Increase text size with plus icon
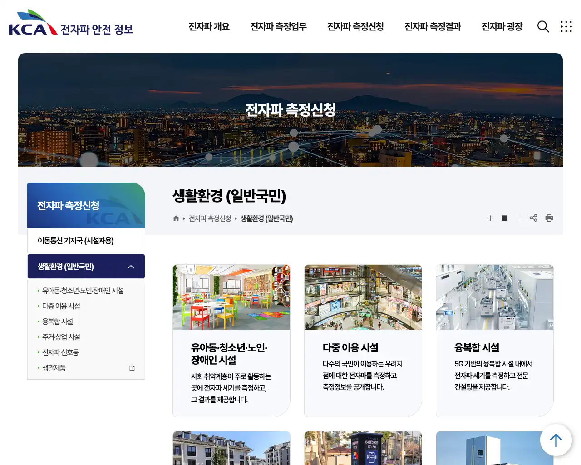Screen dimensions: 581x465 pyautogui.click(x=490, y=218)
